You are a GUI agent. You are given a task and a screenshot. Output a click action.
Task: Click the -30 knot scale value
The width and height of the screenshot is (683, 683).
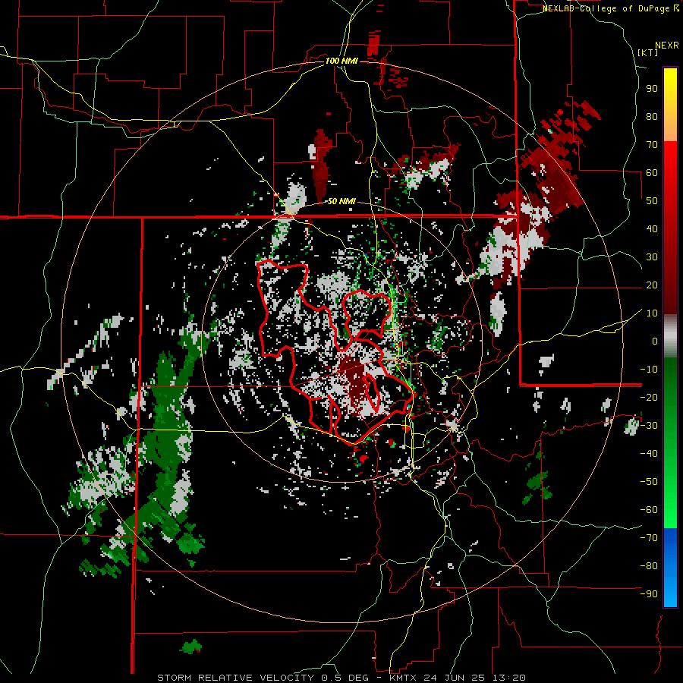(649, 426)
